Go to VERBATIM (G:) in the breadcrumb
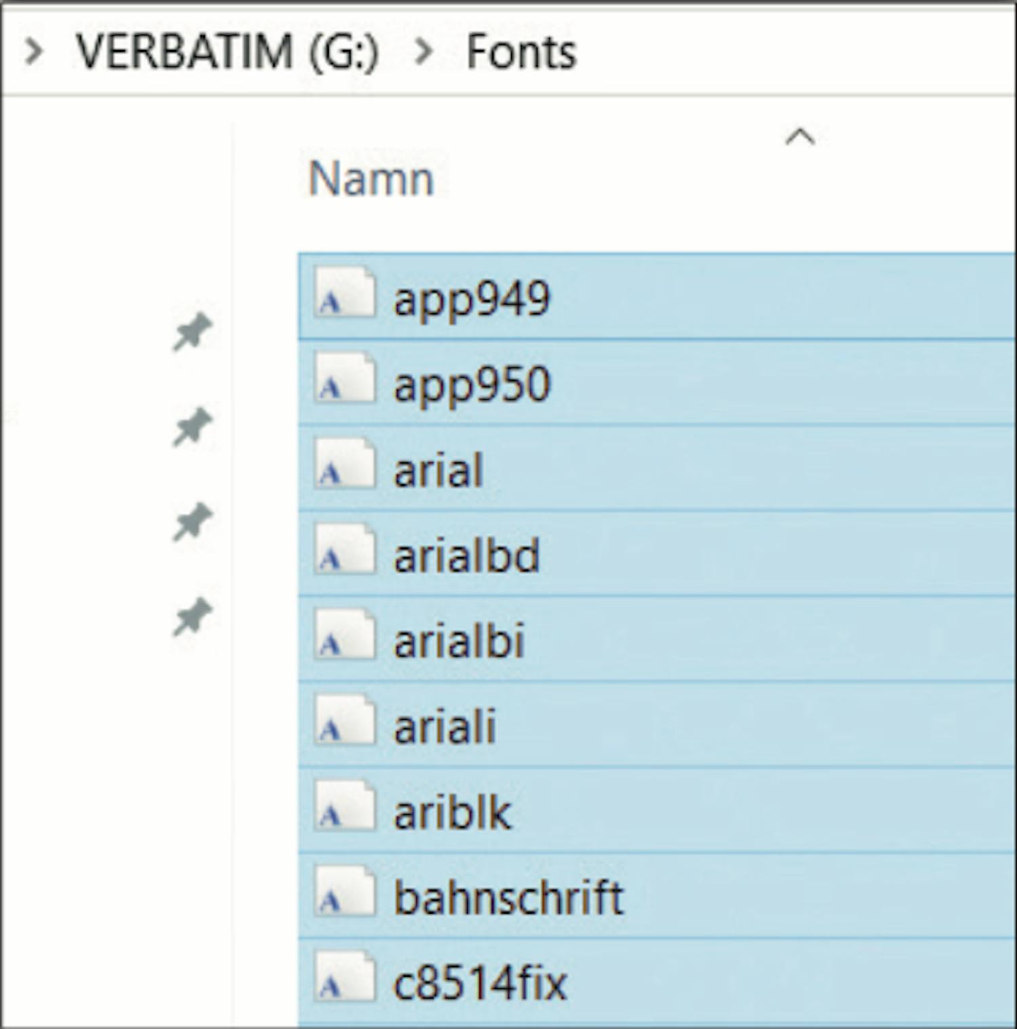The height and width of the screenshot is (1029, 1017). [x=227, y=52]
